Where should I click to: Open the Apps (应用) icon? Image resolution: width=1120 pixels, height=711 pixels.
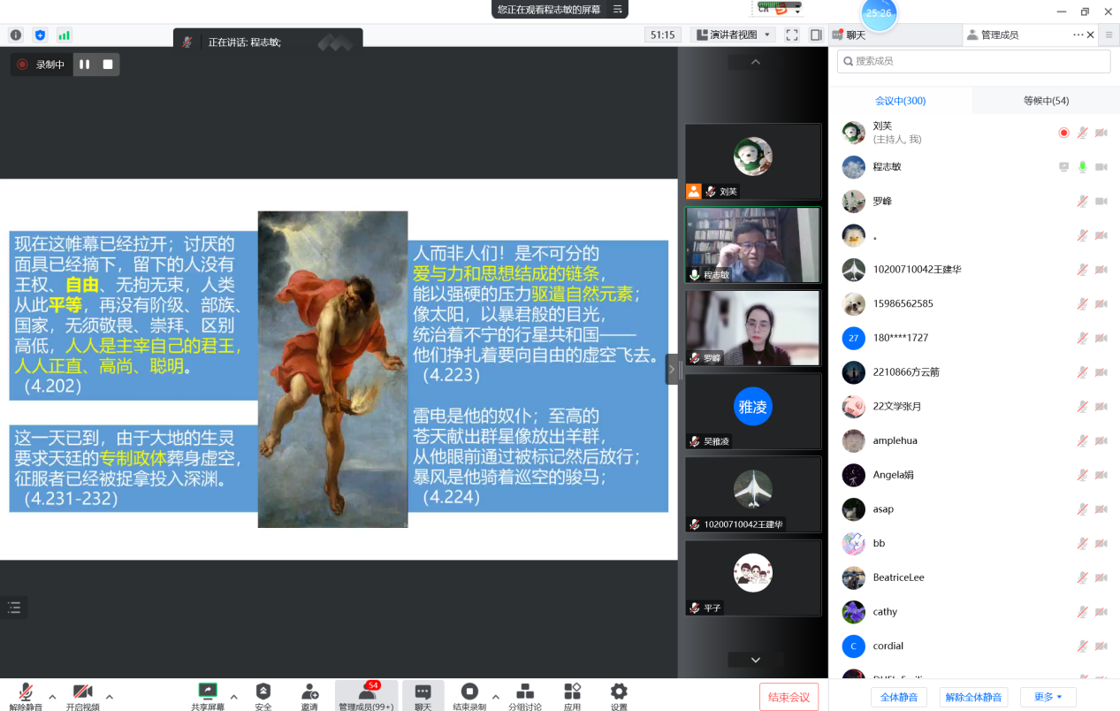click(572, 695)
